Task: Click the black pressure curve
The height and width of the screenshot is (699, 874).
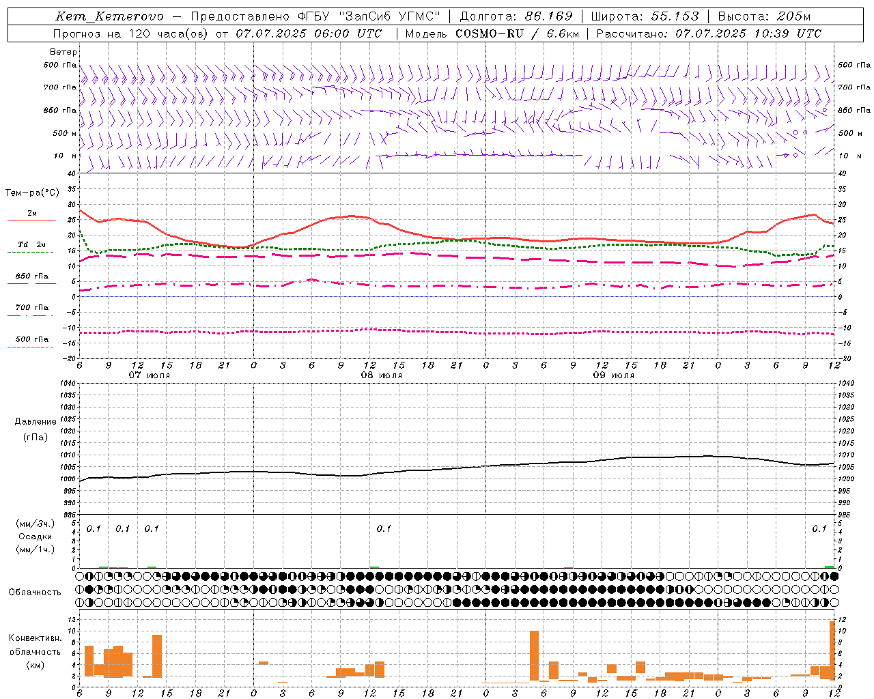Action: pos(457,468)
